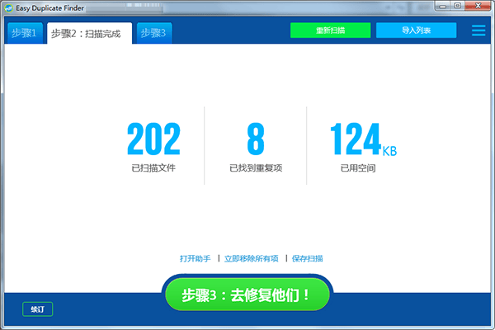Click the 8 duplicates found number

pyautogui.click(x=255, y=139)
